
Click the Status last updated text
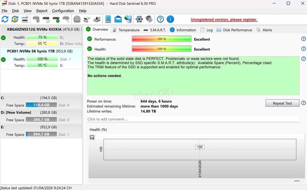36,188
